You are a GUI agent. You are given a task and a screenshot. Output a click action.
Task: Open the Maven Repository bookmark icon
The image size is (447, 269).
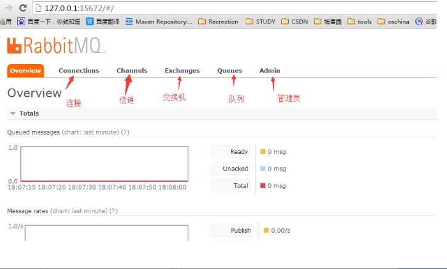[129, 22]
